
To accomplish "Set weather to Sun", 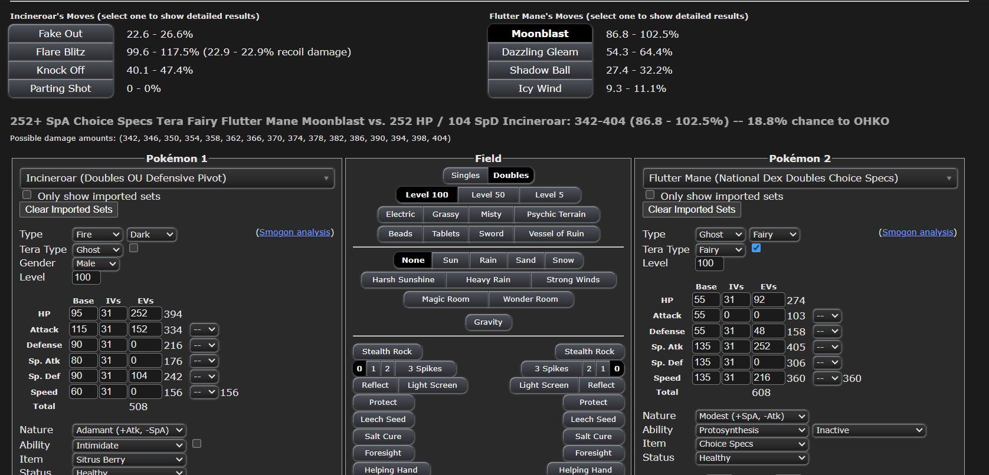I will (x=451, y=260).
